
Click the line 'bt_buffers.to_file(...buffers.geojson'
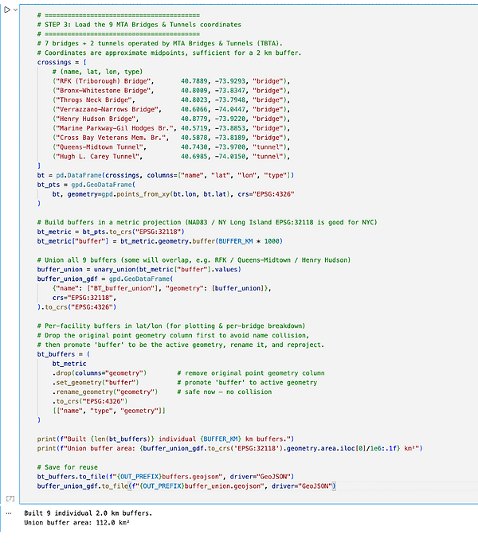point(166,476)
